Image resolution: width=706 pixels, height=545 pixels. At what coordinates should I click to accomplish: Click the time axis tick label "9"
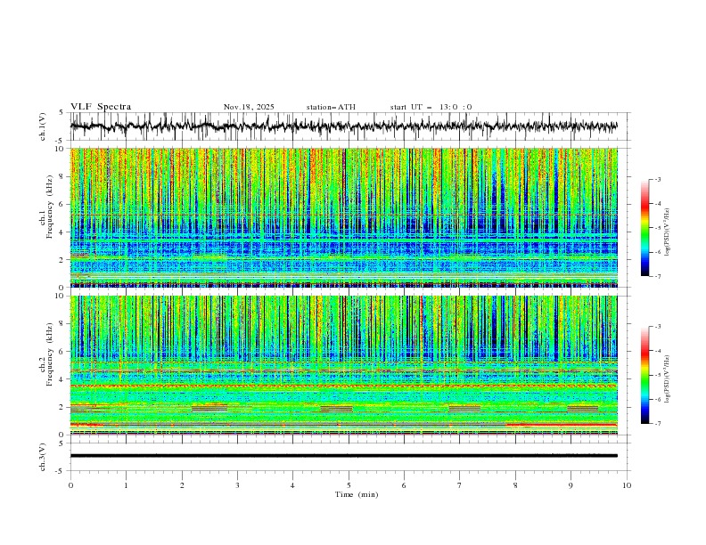(571, 485)
